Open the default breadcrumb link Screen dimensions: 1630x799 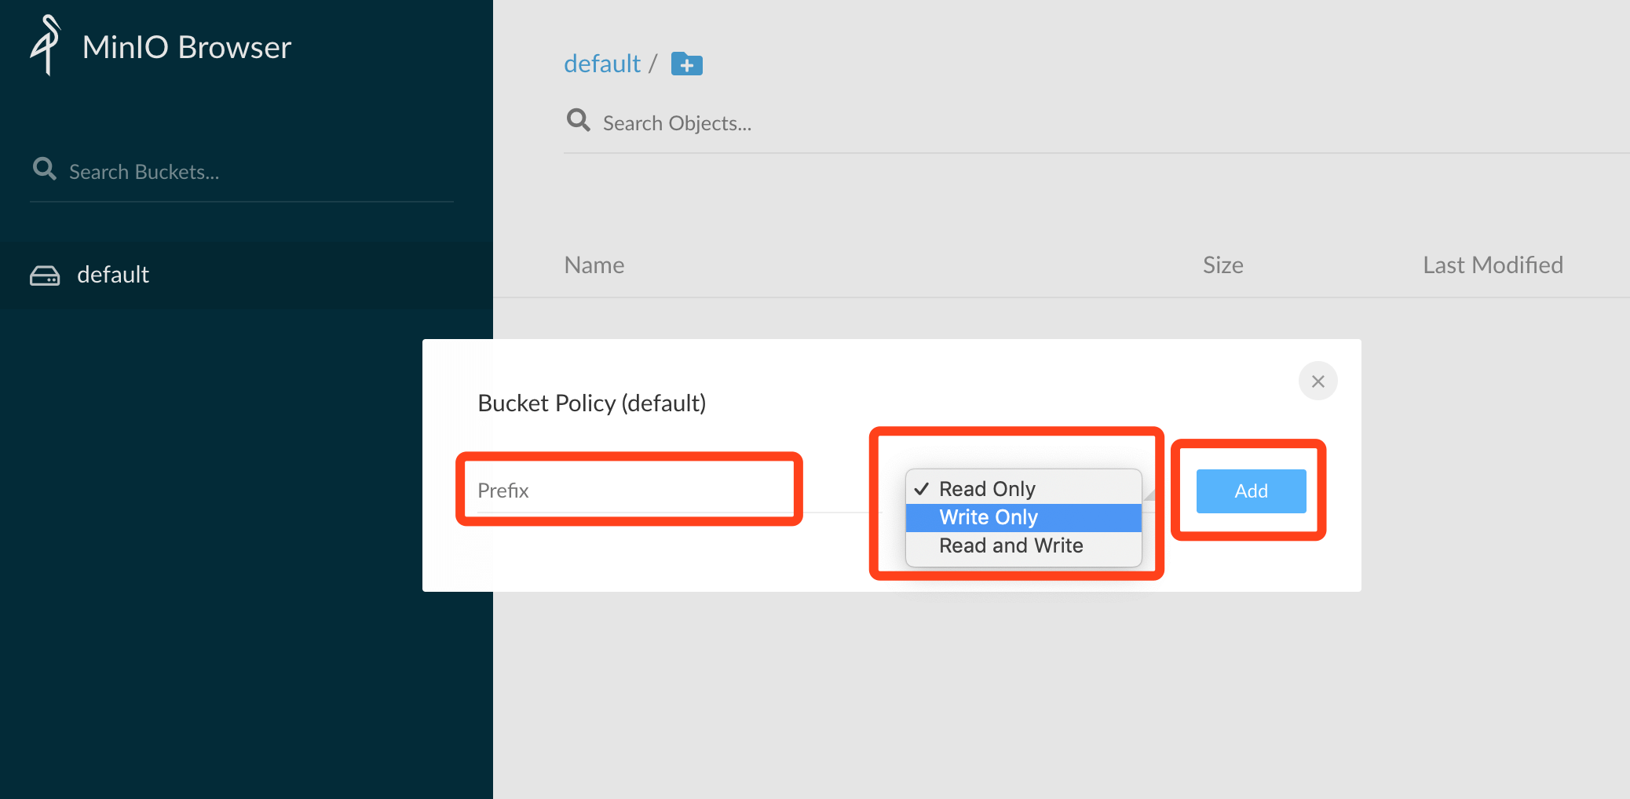coord(602,64)
